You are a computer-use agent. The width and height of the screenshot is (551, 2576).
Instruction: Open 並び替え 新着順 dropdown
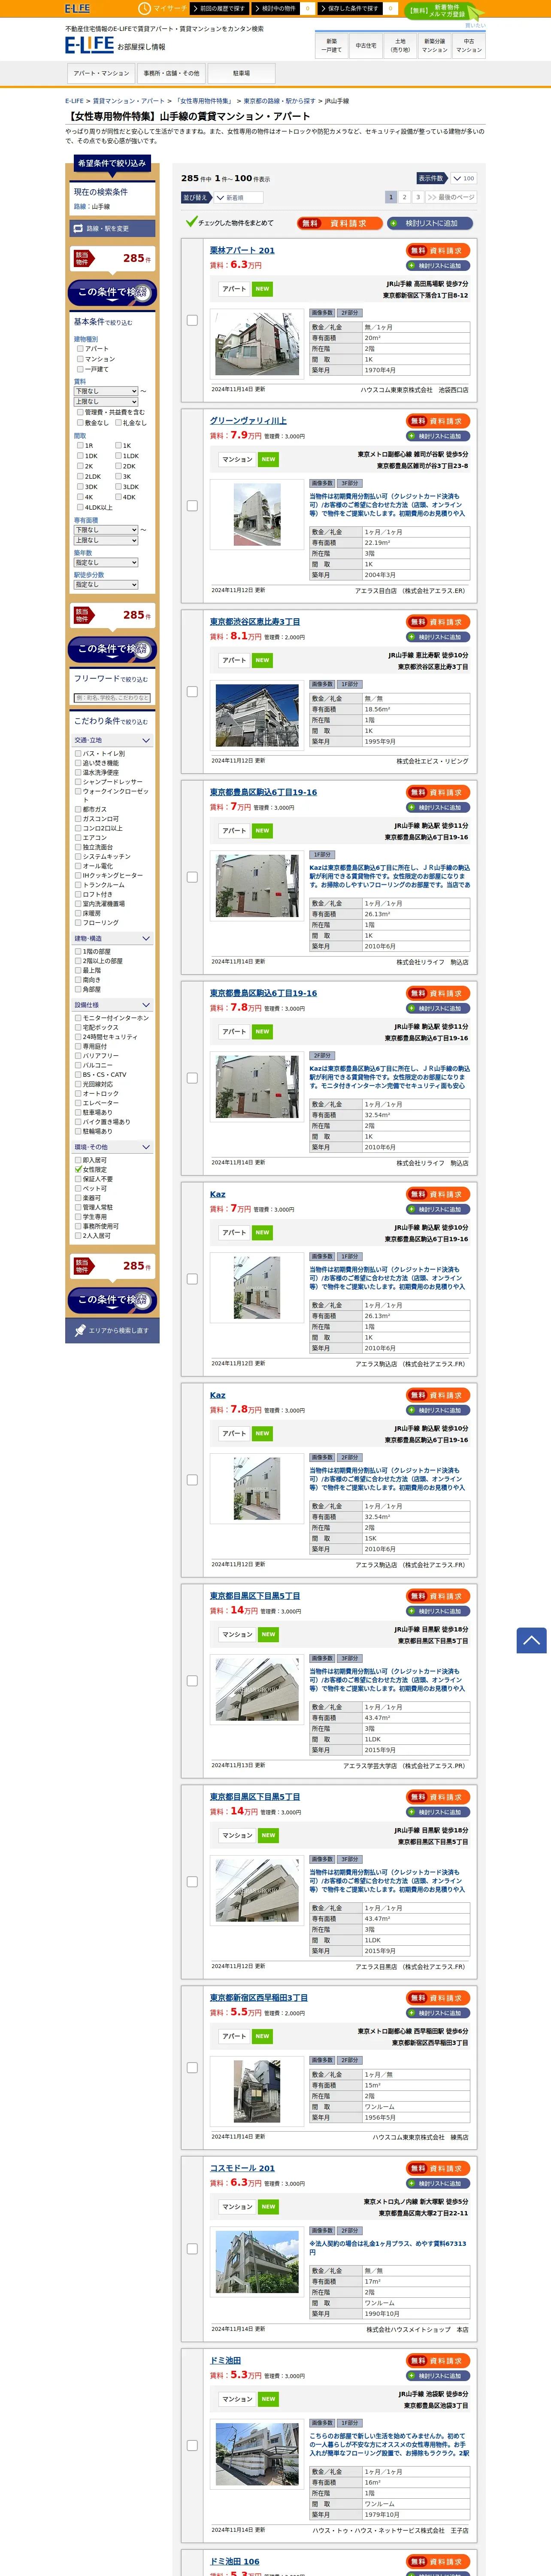coord(238,198)
